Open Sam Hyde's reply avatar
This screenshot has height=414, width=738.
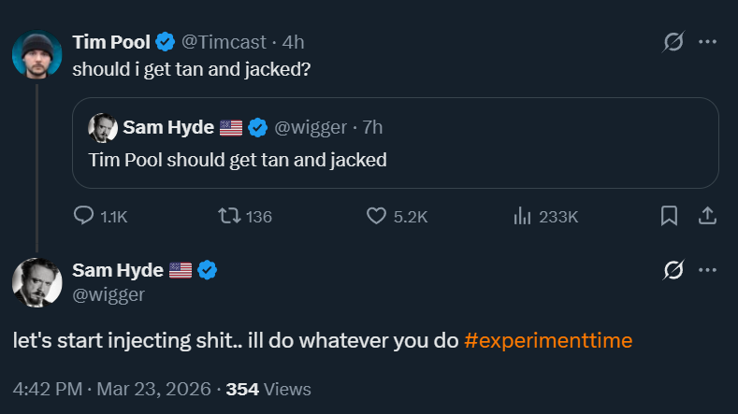click(37, 282)
